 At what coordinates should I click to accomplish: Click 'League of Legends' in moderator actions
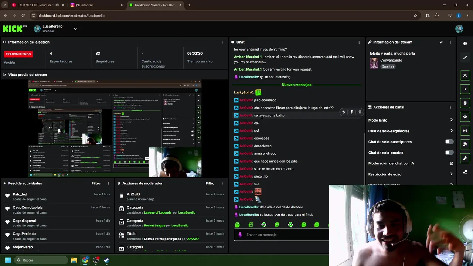[158, 213]
